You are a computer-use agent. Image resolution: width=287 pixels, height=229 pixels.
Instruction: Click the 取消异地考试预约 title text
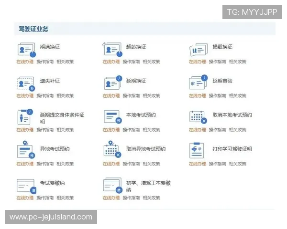(x=146, y=149)
